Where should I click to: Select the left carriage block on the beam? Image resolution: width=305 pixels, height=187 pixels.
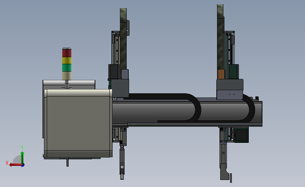click(120, 88)
